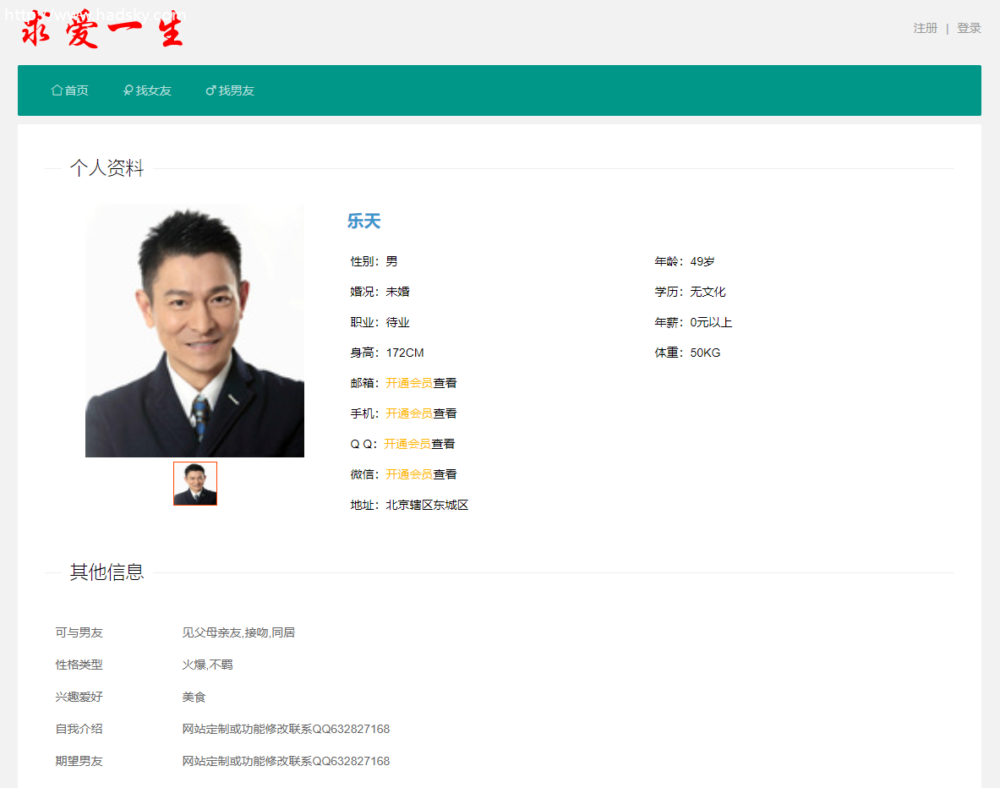Viewport: 1000px width, 788px height.
Task: Open 开通会员 link in the Q Q row
Action: pyautogui.click(x=407, y=444)
